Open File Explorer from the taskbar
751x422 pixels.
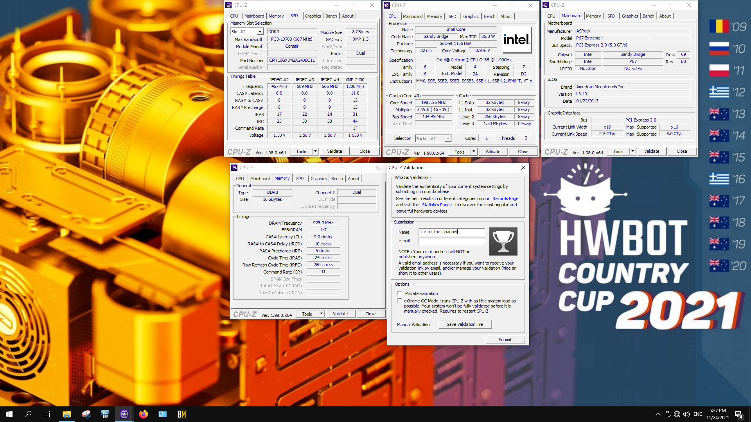point(66,414)
